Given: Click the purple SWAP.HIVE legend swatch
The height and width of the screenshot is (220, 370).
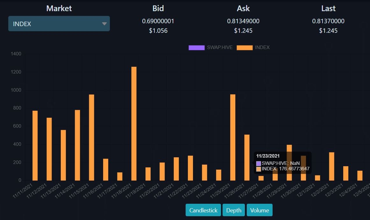Looking at the screenshot, I should click(196, 48).
